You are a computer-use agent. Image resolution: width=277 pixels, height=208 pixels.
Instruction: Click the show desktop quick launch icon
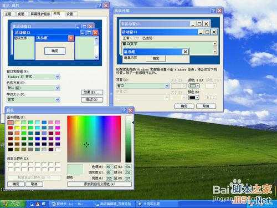44,204
